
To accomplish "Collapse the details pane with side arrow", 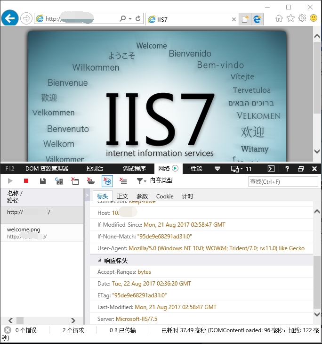I will click(87, 195).
